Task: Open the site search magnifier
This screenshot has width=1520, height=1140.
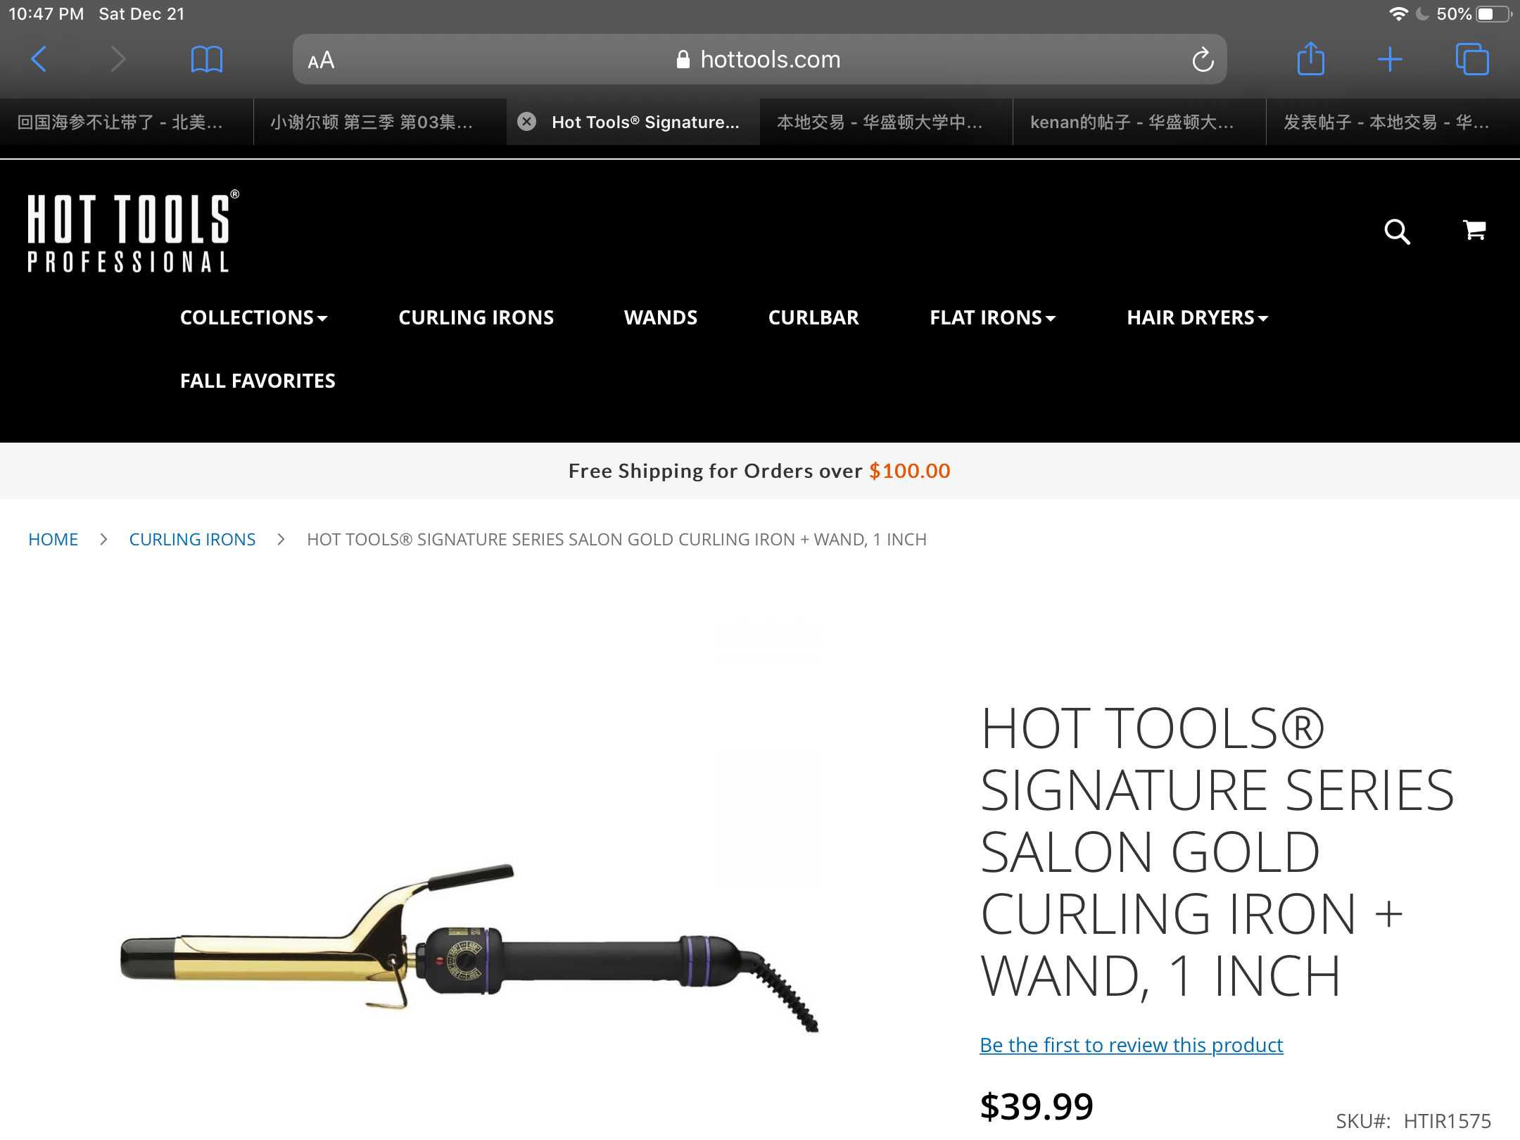Action: [x=1397, y=231]
